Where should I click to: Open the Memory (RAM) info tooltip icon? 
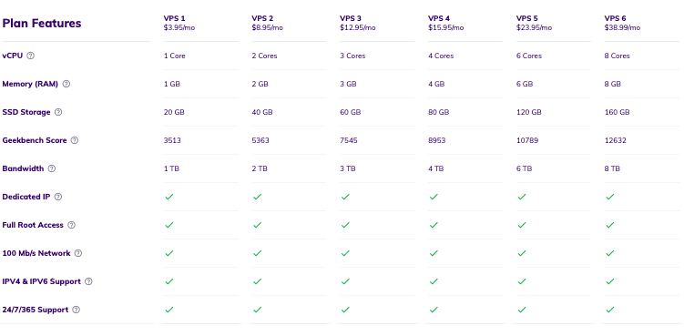[66, 84]
